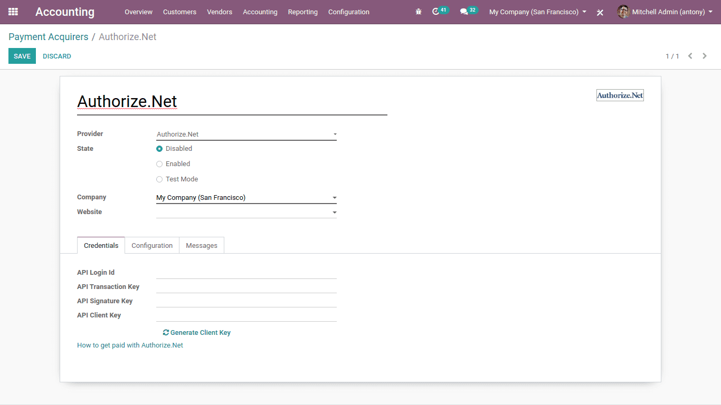Click the Authorize.Net logo image
721x405 pixels.
click(620, 95)
